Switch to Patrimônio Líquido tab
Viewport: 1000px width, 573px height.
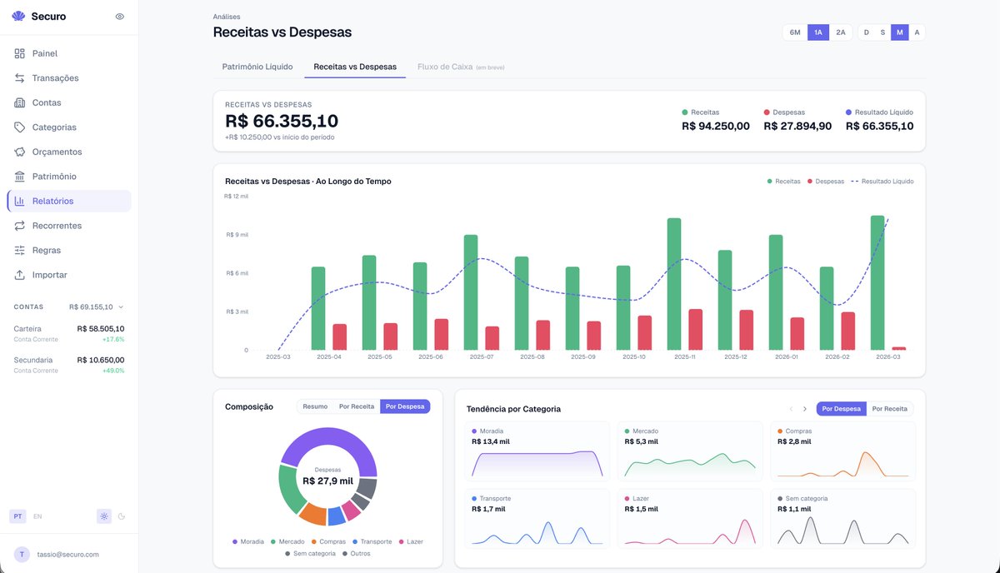pyautogui.click(x=257, y=67)
